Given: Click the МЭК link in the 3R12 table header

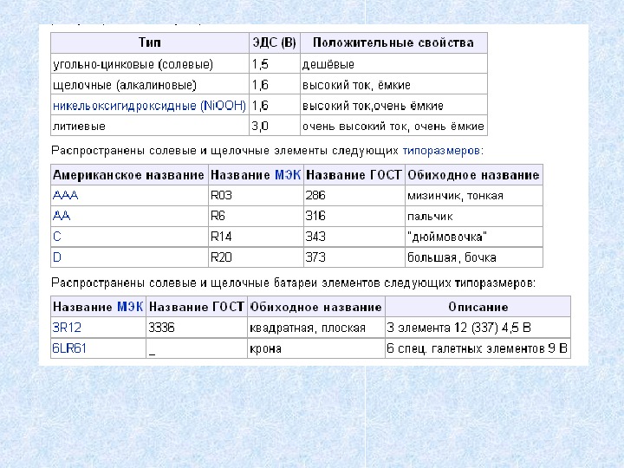Looking at the screenshot, I should coord(130,307).
